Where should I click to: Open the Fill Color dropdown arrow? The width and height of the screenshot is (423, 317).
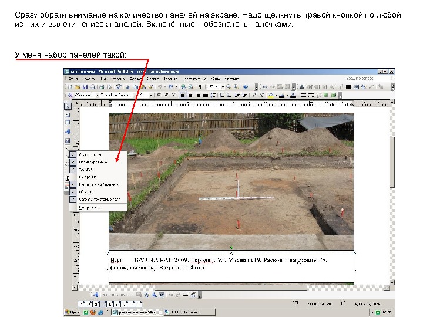pyautogui.click(x=276, y=95)
